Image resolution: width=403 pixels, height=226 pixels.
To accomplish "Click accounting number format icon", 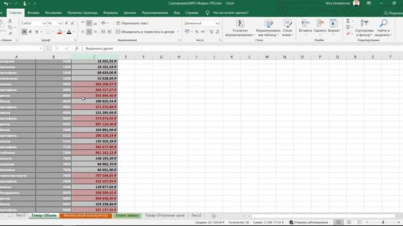I will coord(187,32).
